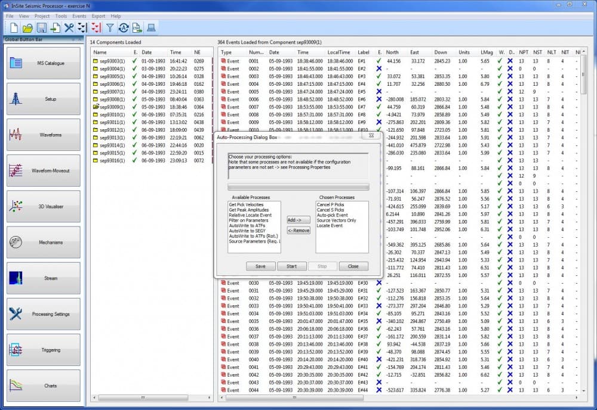Toggle the checkmark for Event 0007

(378, 107)
